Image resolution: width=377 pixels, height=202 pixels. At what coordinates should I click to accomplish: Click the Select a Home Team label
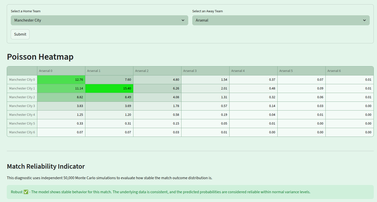[x=26, y=11]
